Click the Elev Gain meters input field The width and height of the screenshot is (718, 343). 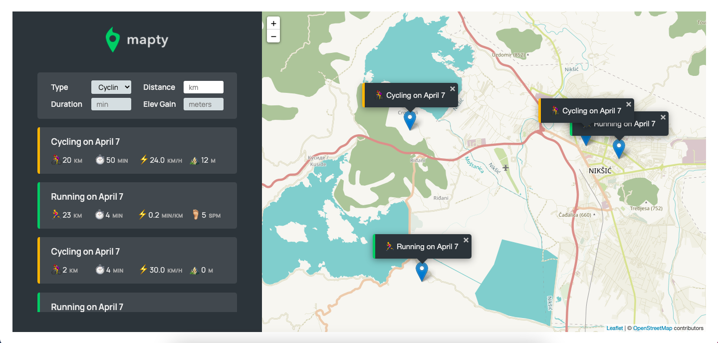pyautogui.click(x=203, y=104)
